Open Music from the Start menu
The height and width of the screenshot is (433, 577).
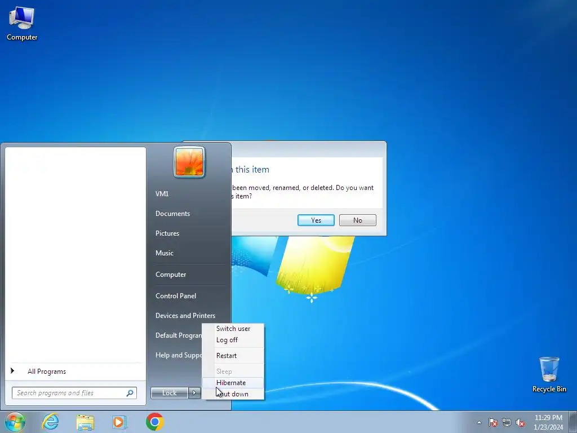click(x=164, y=253)
